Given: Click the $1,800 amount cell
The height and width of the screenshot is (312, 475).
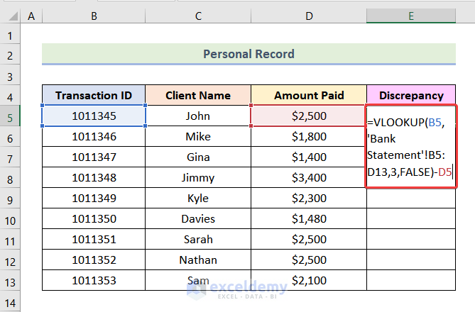Looking at the screenshot, I should (309, 136).
